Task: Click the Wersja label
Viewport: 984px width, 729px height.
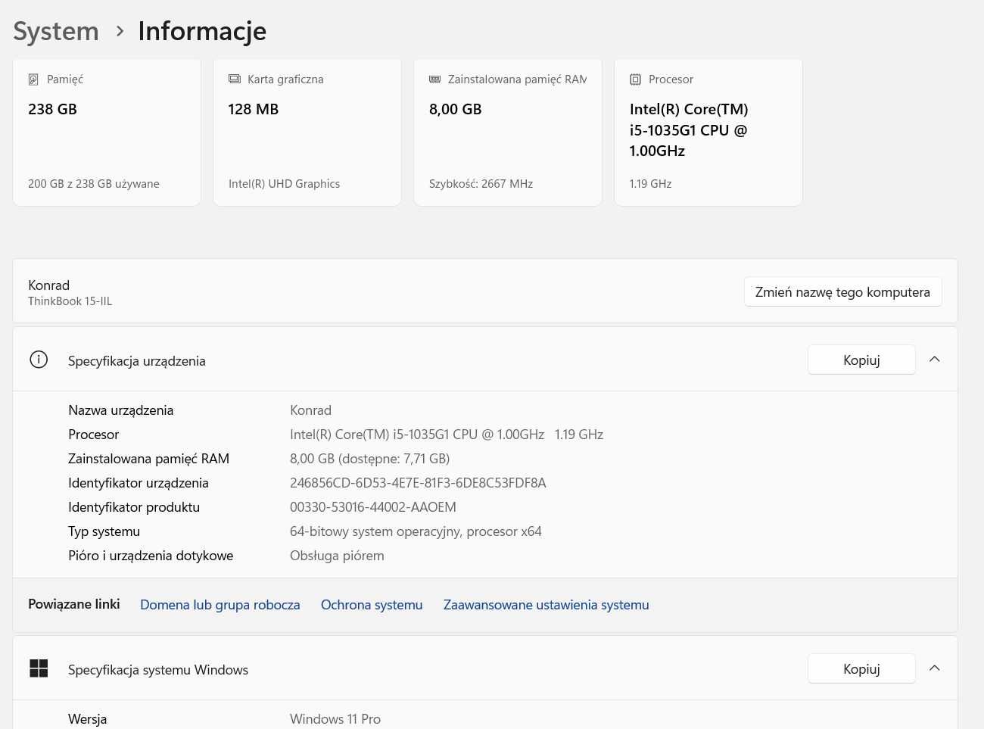Action: [88, 719]
